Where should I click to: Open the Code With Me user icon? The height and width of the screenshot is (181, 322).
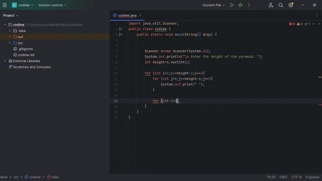(x=271, y=5)
